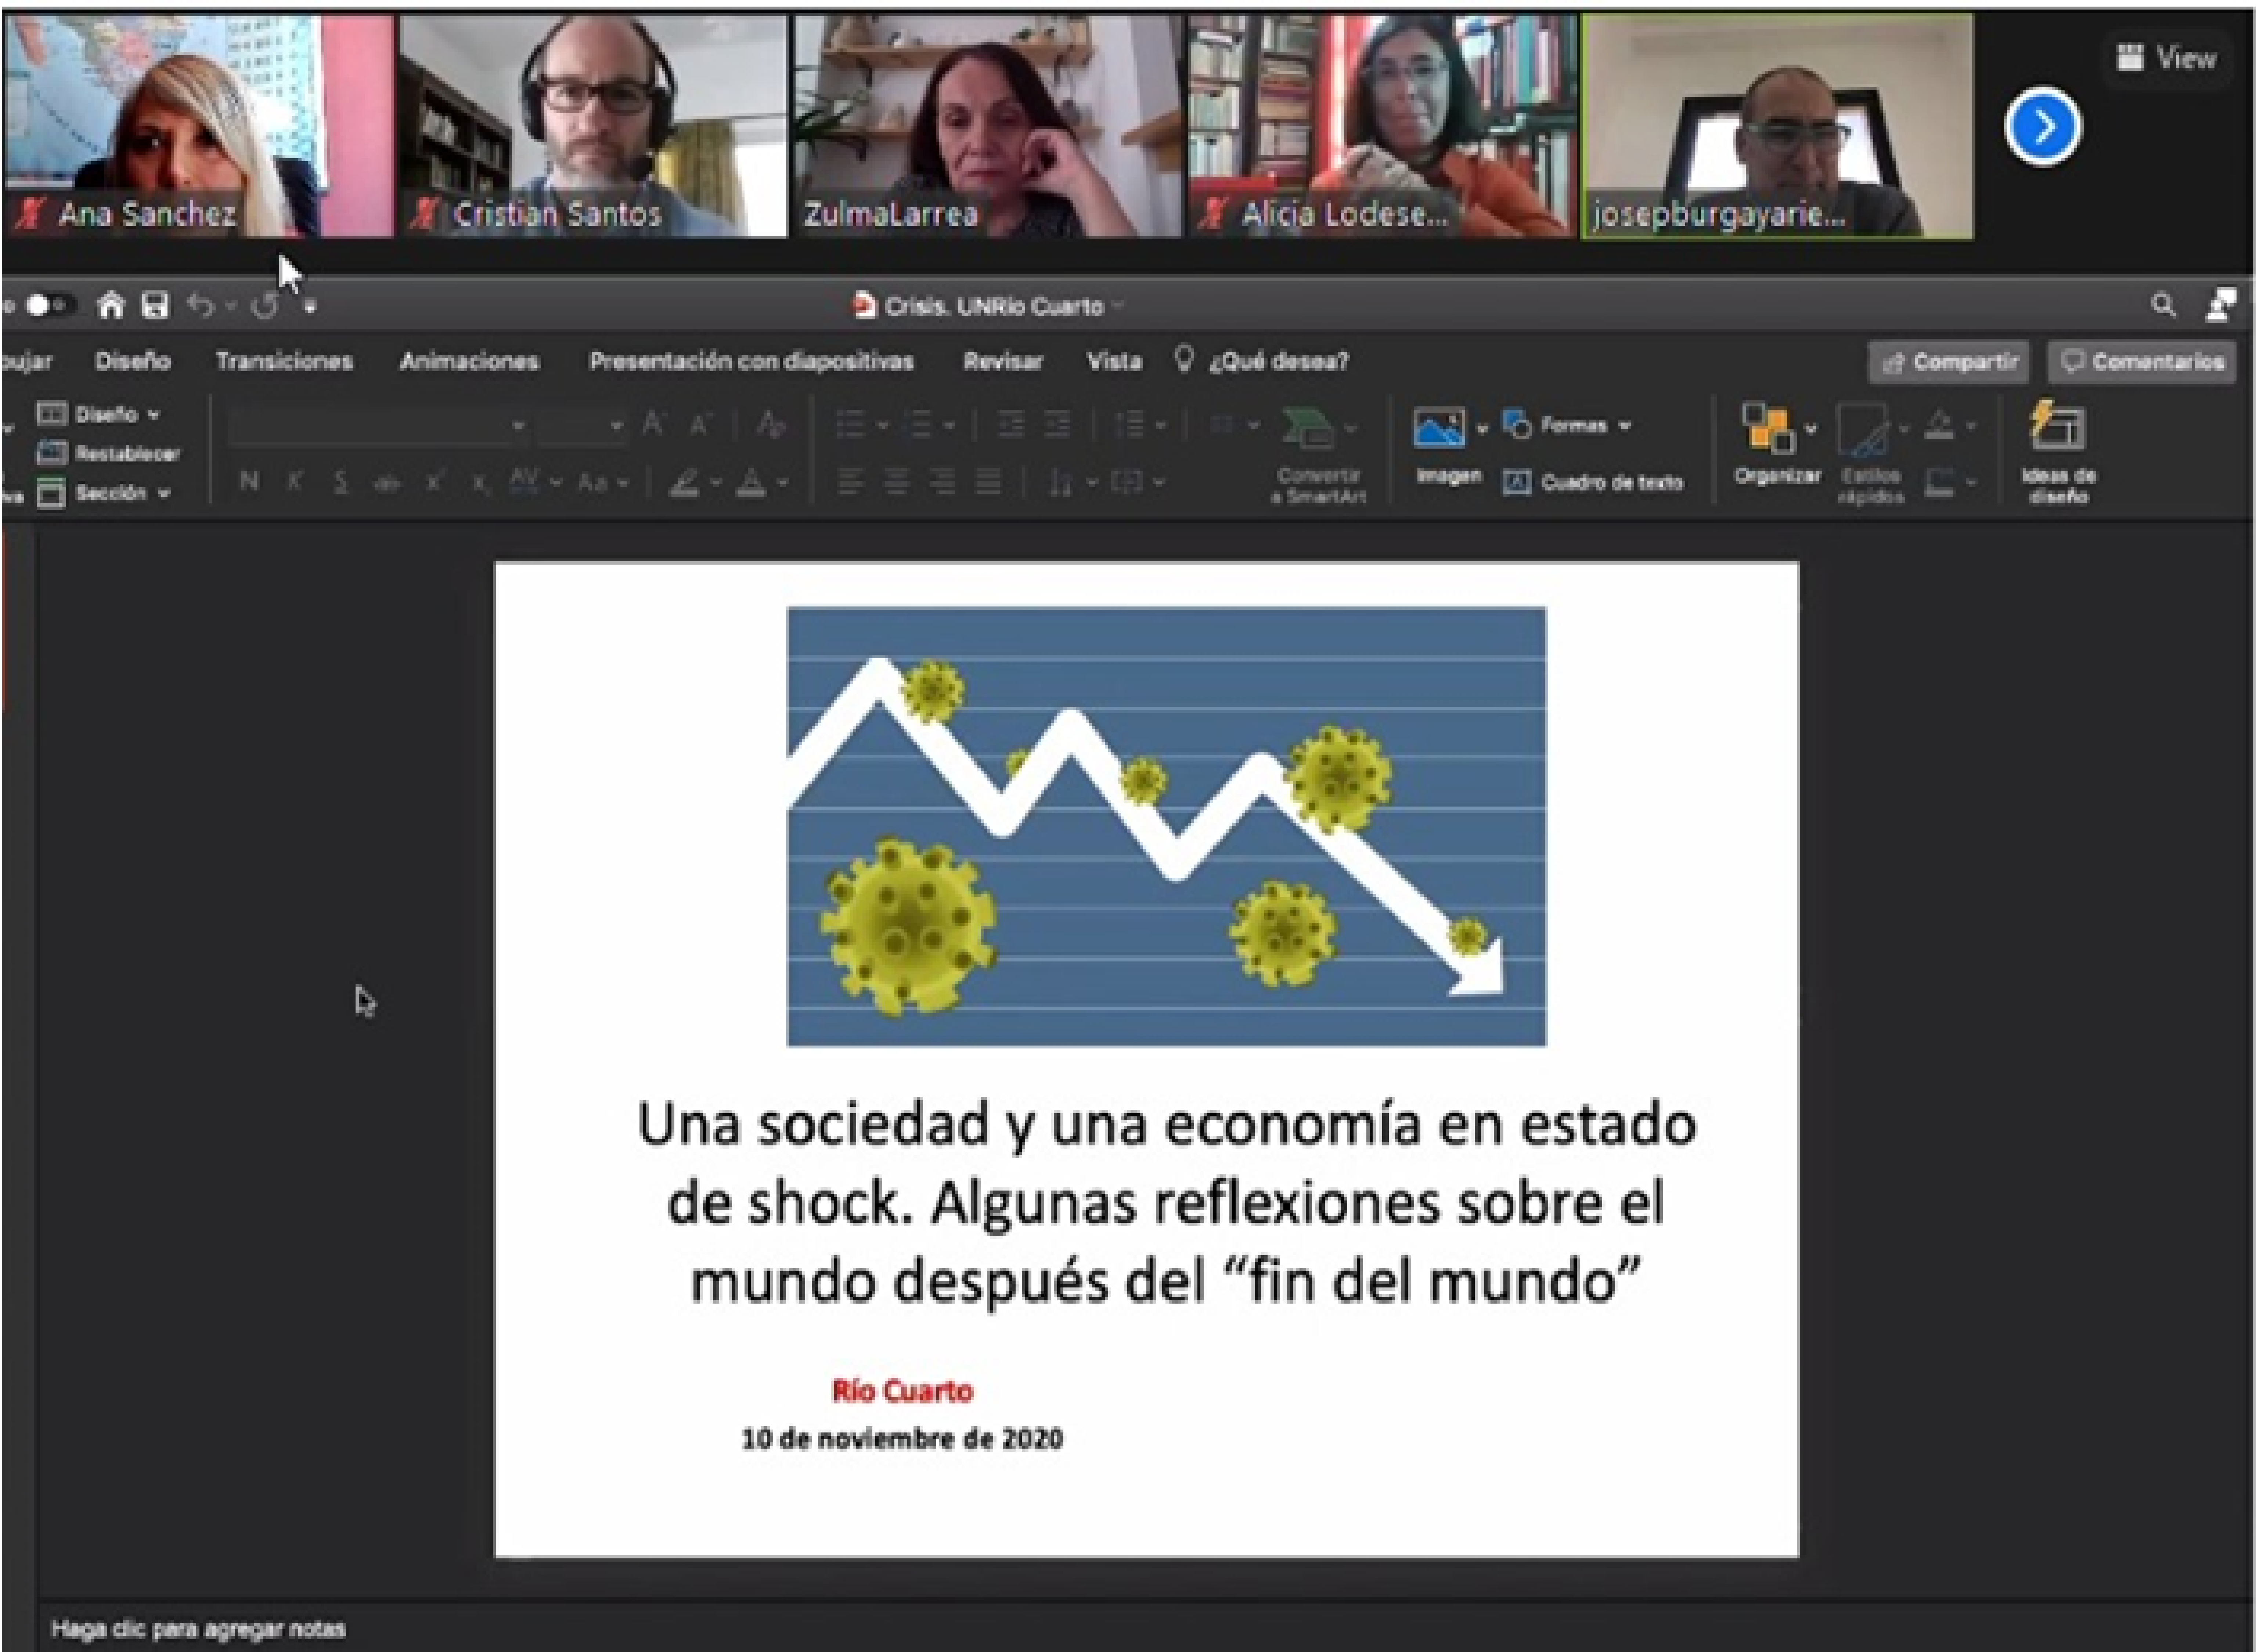Click the ¿Qué desea? search field
The height and width of the screenshot is (1652, 2256).
tap(1279, 361)
